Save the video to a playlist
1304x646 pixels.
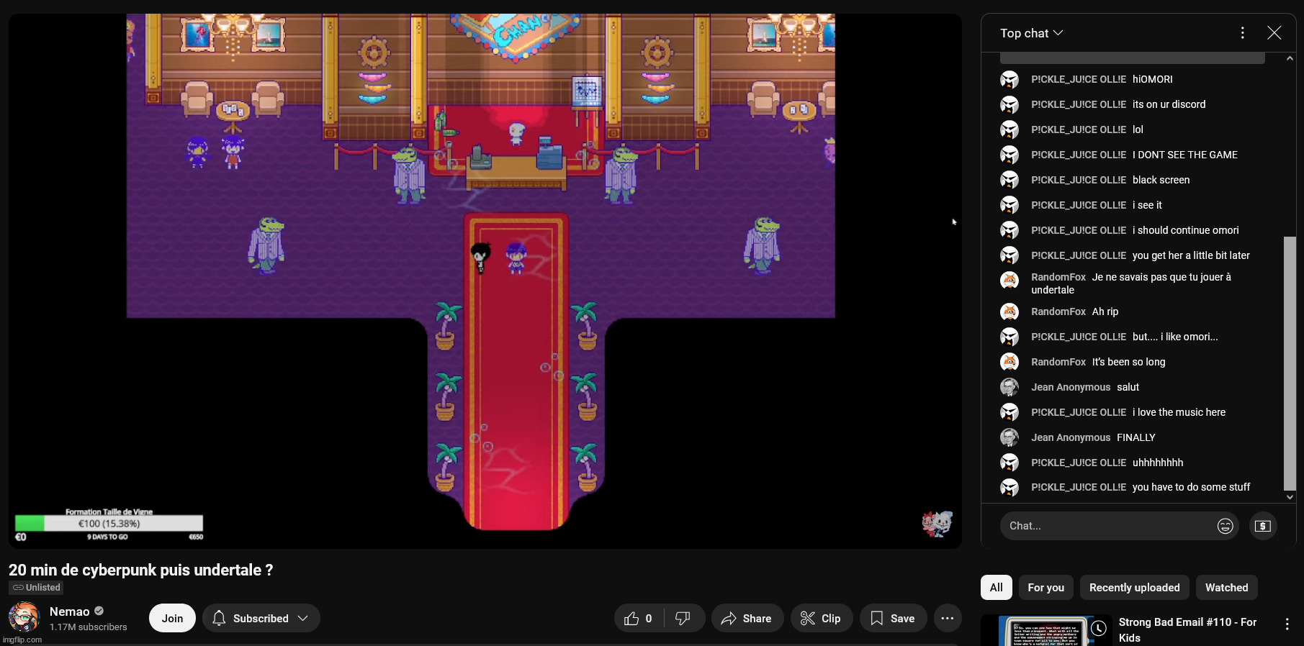click(893, 619)
